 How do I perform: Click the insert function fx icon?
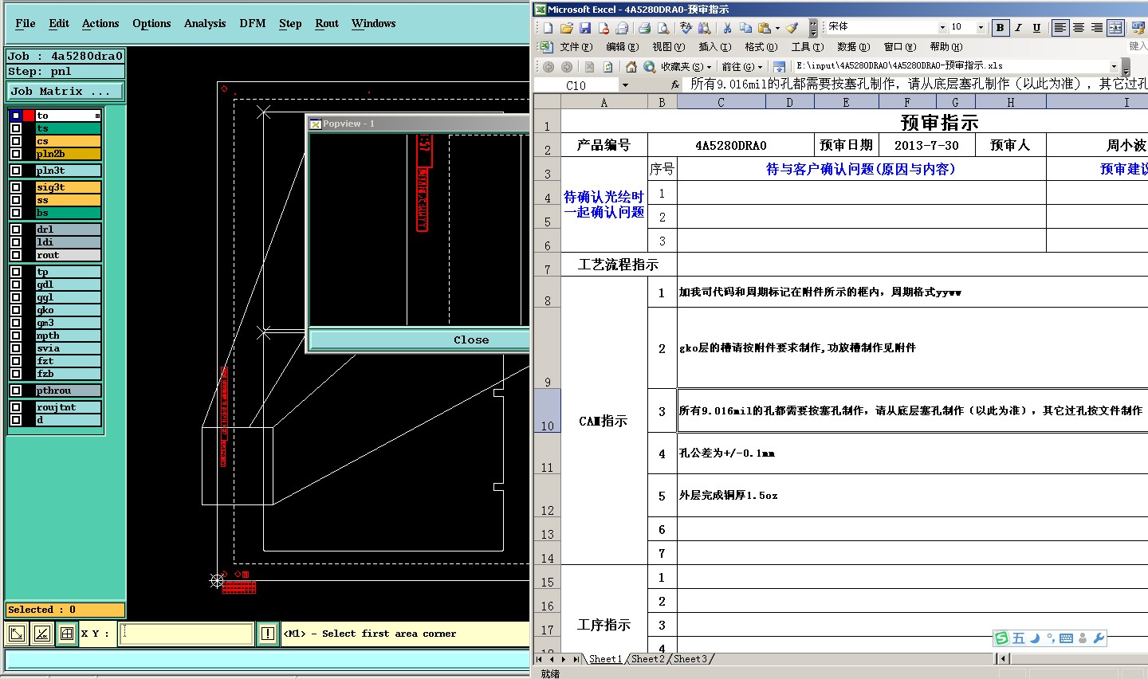pos(674,84)
